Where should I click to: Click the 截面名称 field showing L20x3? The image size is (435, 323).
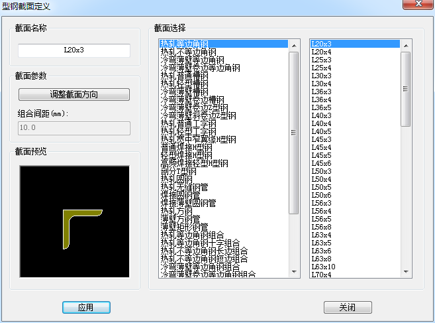click(x=74, y=50)
